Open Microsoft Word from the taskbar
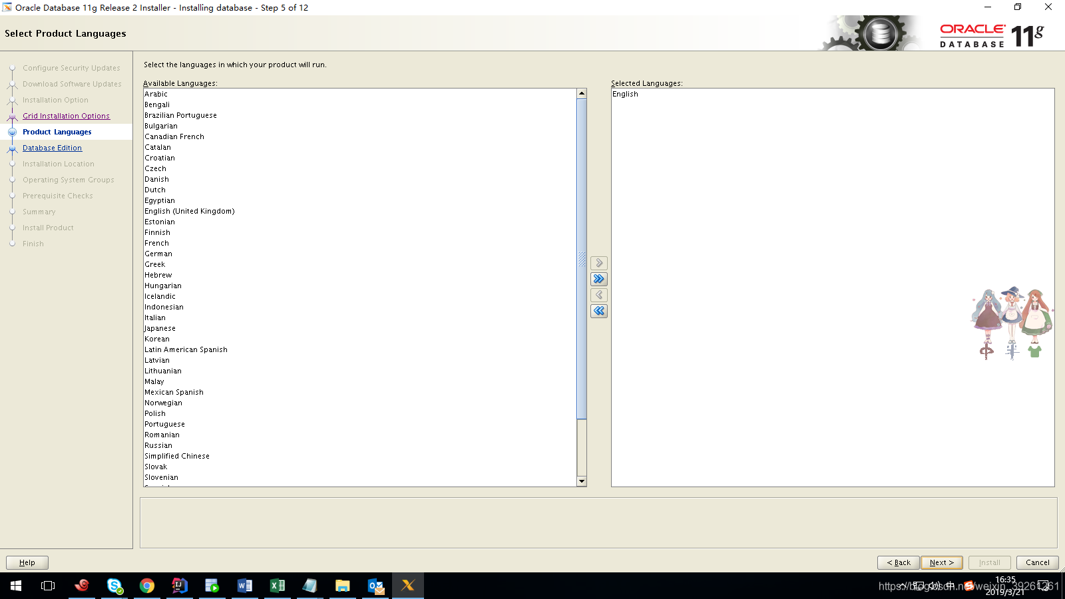 tap(245, 586)
